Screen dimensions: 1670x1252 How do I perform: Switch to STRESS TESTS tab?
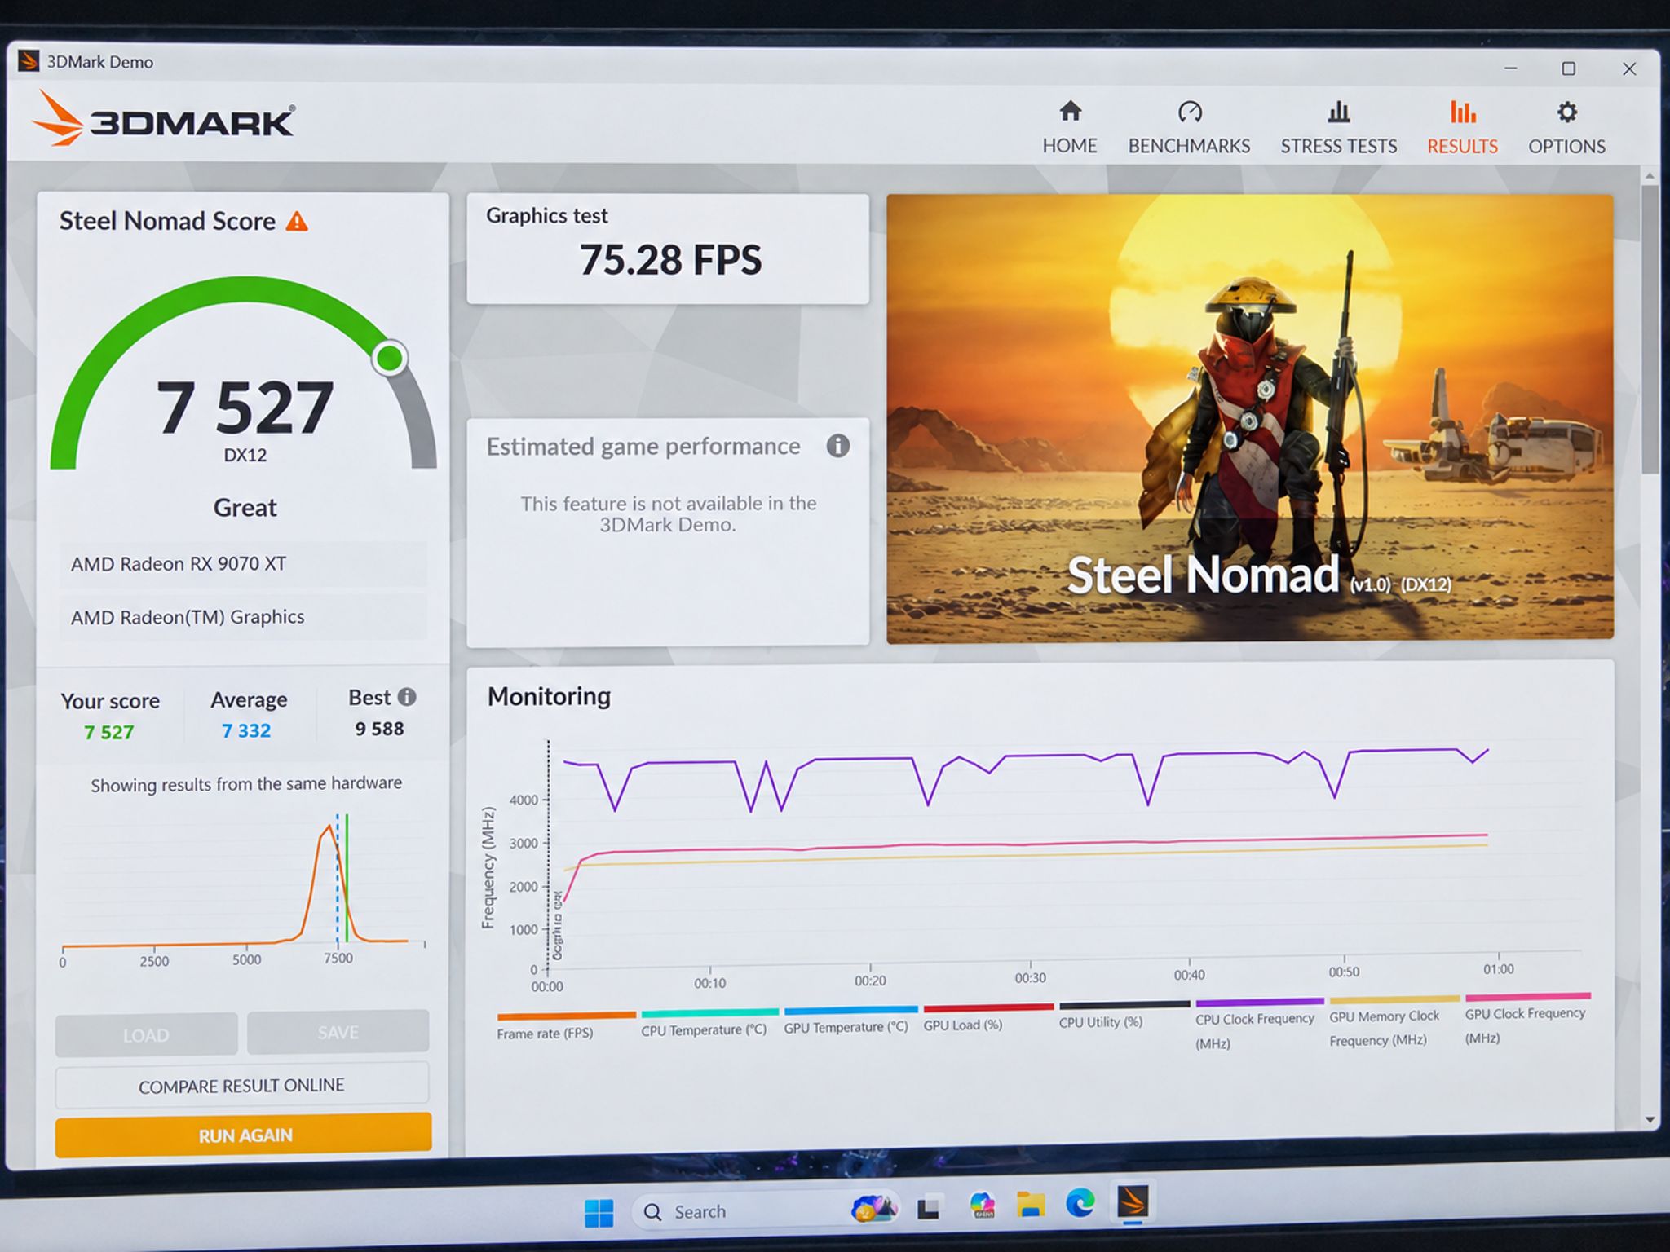[x=1338, y=128]
